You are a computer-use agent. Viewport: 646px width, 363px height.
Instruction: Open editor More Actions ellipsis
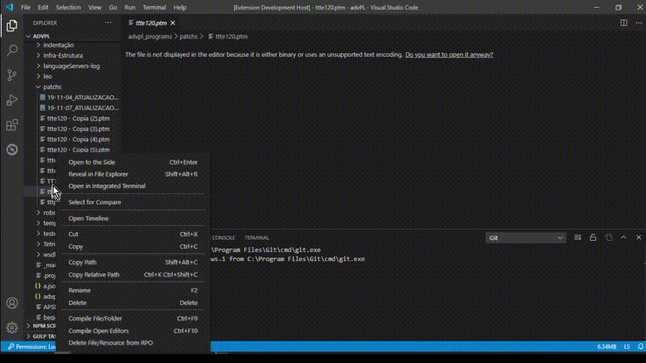(x=638, y=23)
